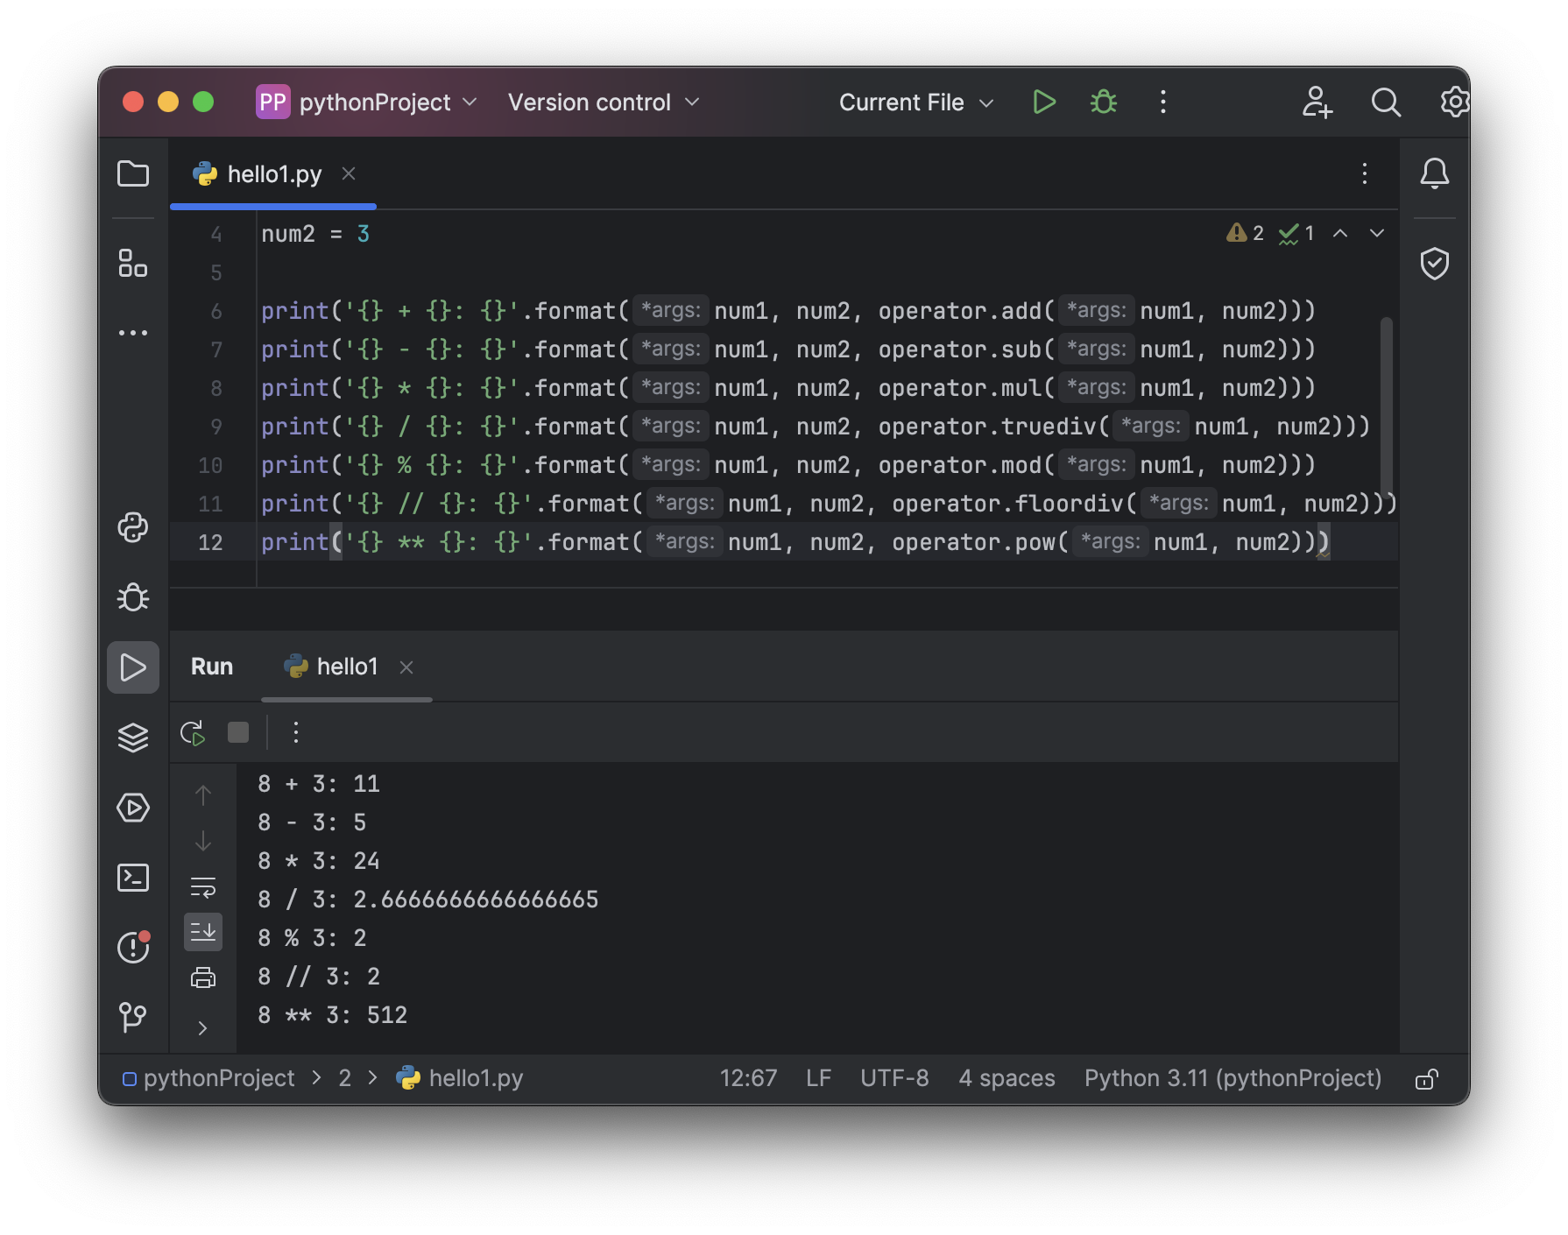Open the Problems tool window icon
The height and width of the screenshot is (1235, 1568).
pyautogui.click(x=133, y=947)
